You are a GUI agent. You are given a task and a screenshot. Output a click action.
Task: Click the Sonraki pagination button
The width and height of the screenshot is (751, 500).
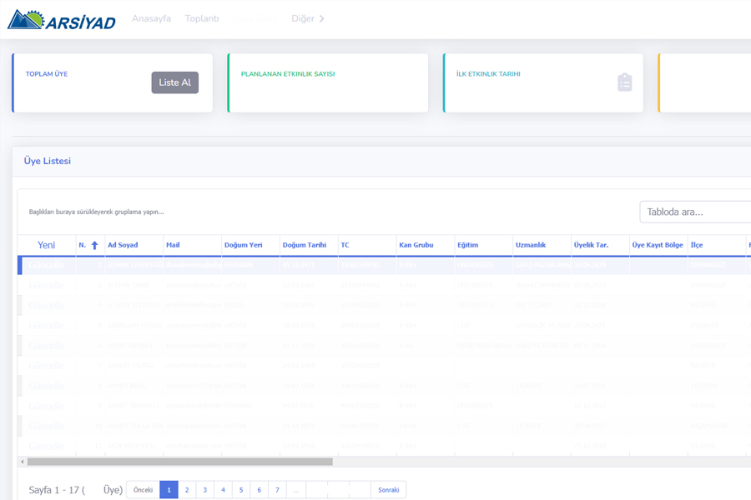tap(389, 490)
